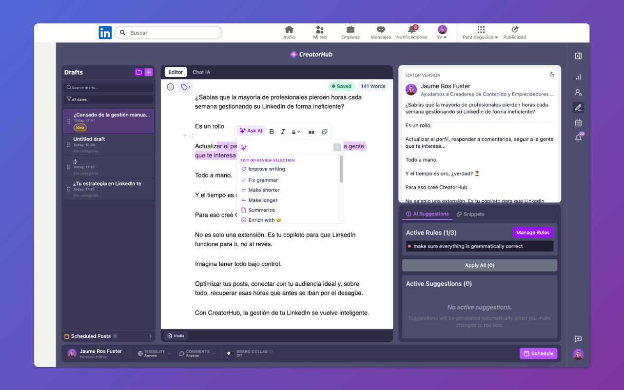Click the emoji icon above the editor
Image resolution: width=624 pixels, height=390 pixels.
tap(170, 86)
